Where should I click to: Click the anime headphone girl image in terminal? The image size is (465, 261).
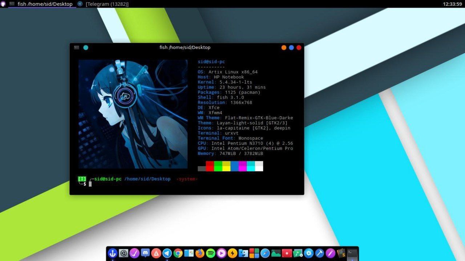click(x=133, y=114)
